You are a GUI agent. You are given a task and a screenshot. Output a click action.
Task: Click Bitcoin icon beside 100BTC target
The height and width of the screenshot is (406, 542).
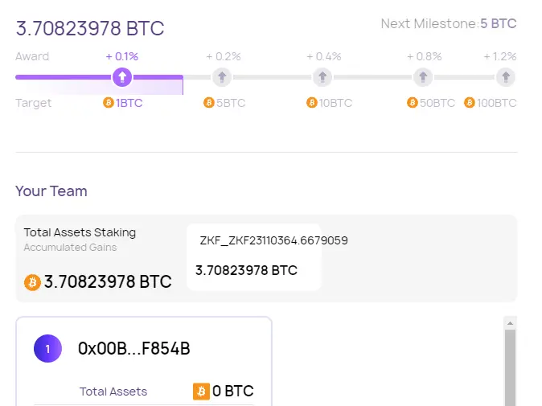pos(470,103)
